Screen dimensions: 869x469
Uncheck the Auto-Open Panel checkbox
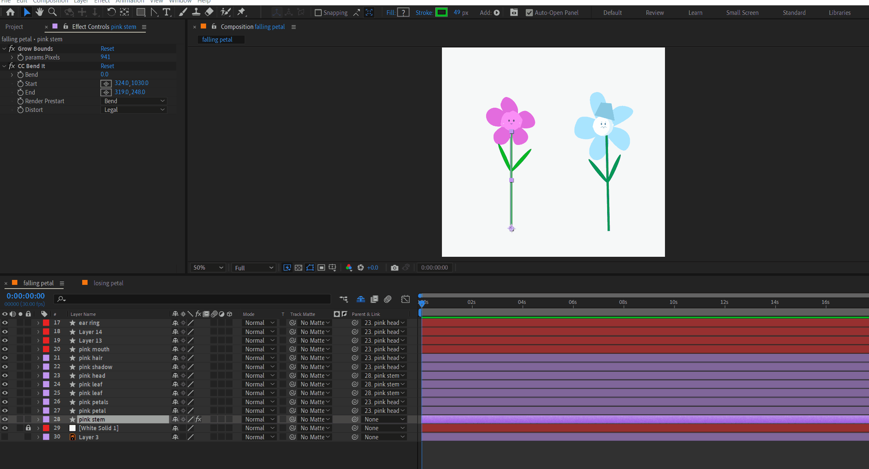click(529, 13)
